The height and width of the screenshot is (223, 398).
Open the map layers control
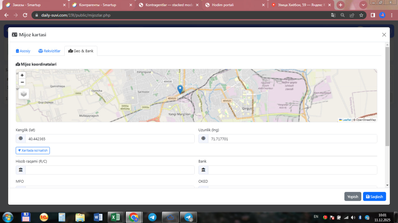click(x=24, y=94)
